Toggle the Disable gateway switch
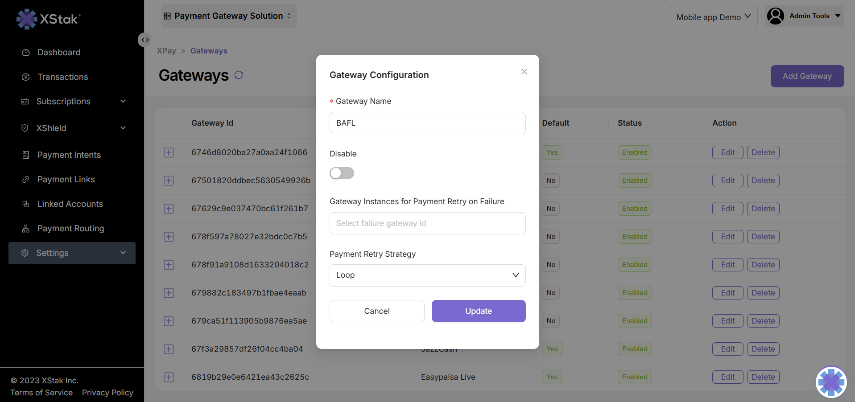This screenshot has width=855, height=402. pos(342,173)
